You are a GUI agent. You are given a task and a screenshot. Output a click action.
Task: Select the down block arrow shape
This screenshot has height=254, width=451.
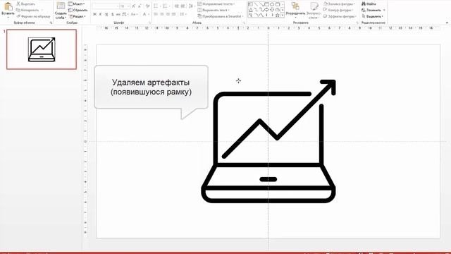click(272, 10)
